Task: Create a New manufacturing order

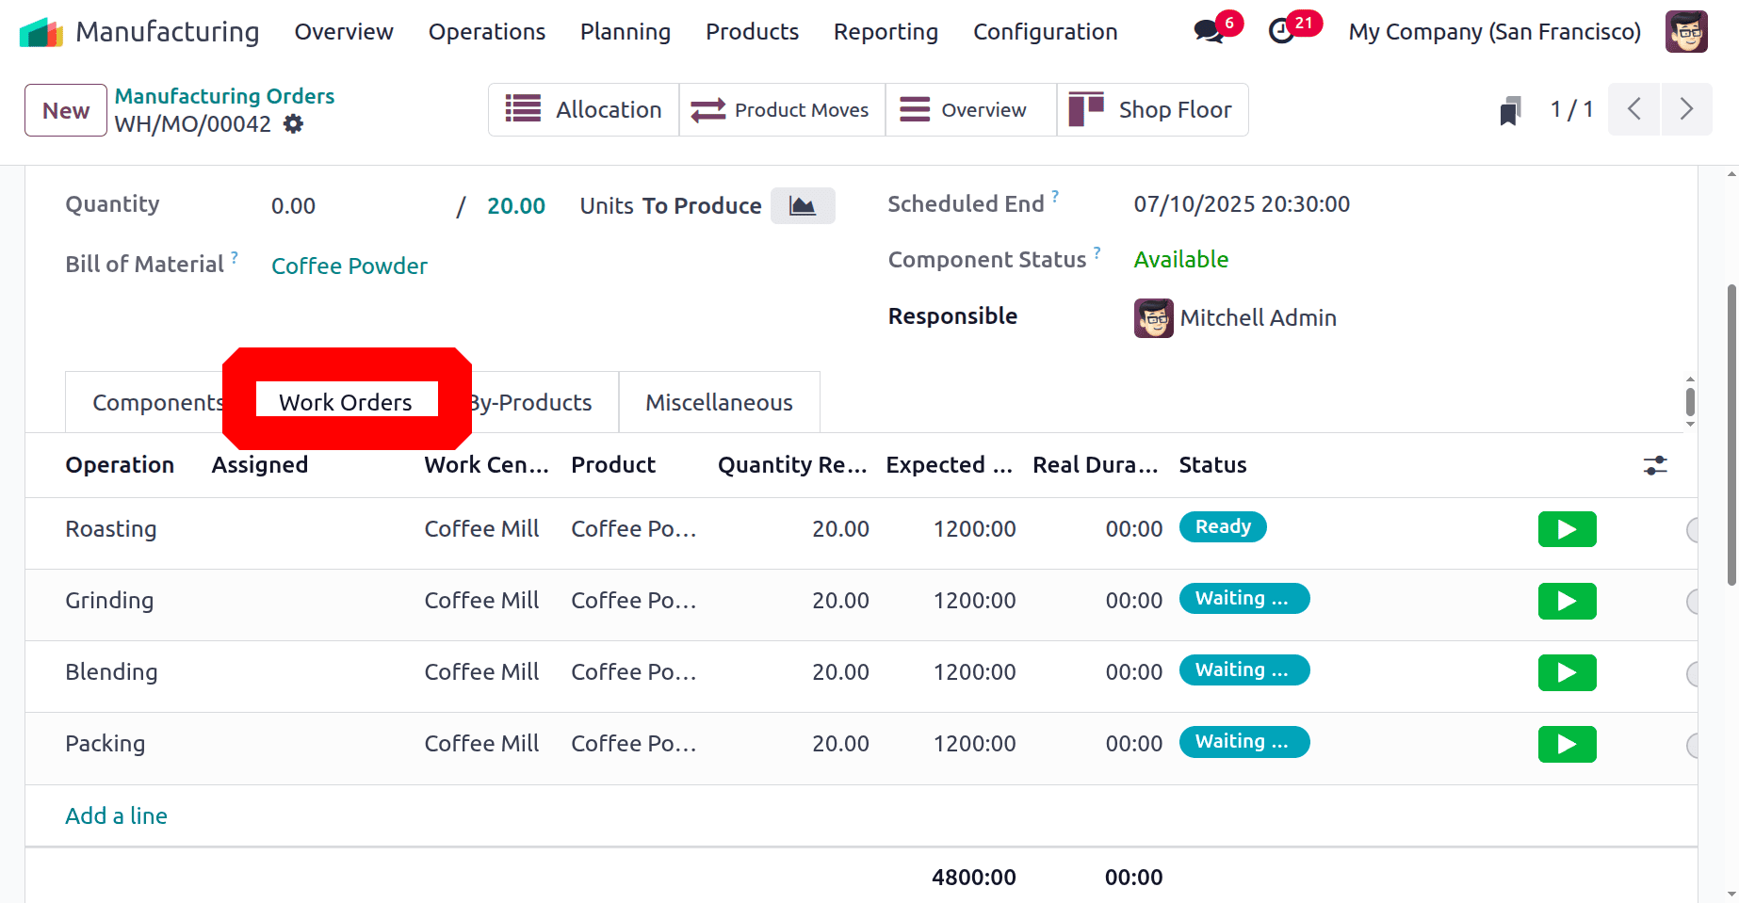Action: click(66, 110)
